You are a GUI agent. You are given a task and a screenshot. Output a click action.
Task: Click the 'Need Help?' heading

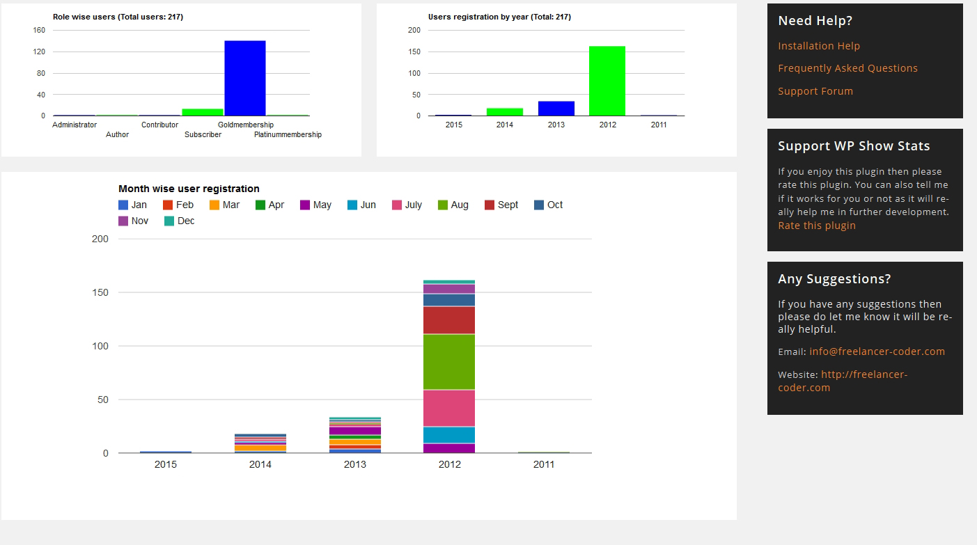(815, 21)
